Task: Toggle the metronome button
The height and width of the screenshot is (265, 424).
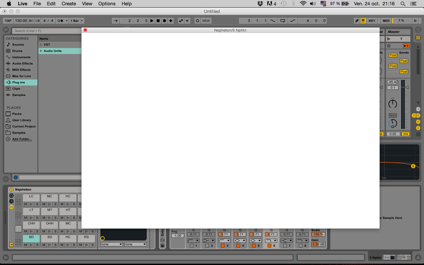Action: (60, 21)
